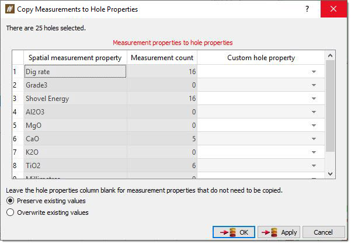The image size is (351, 244).
Task: Open custom hole property dropdown for Dig rate
Action: coord(314,72)
